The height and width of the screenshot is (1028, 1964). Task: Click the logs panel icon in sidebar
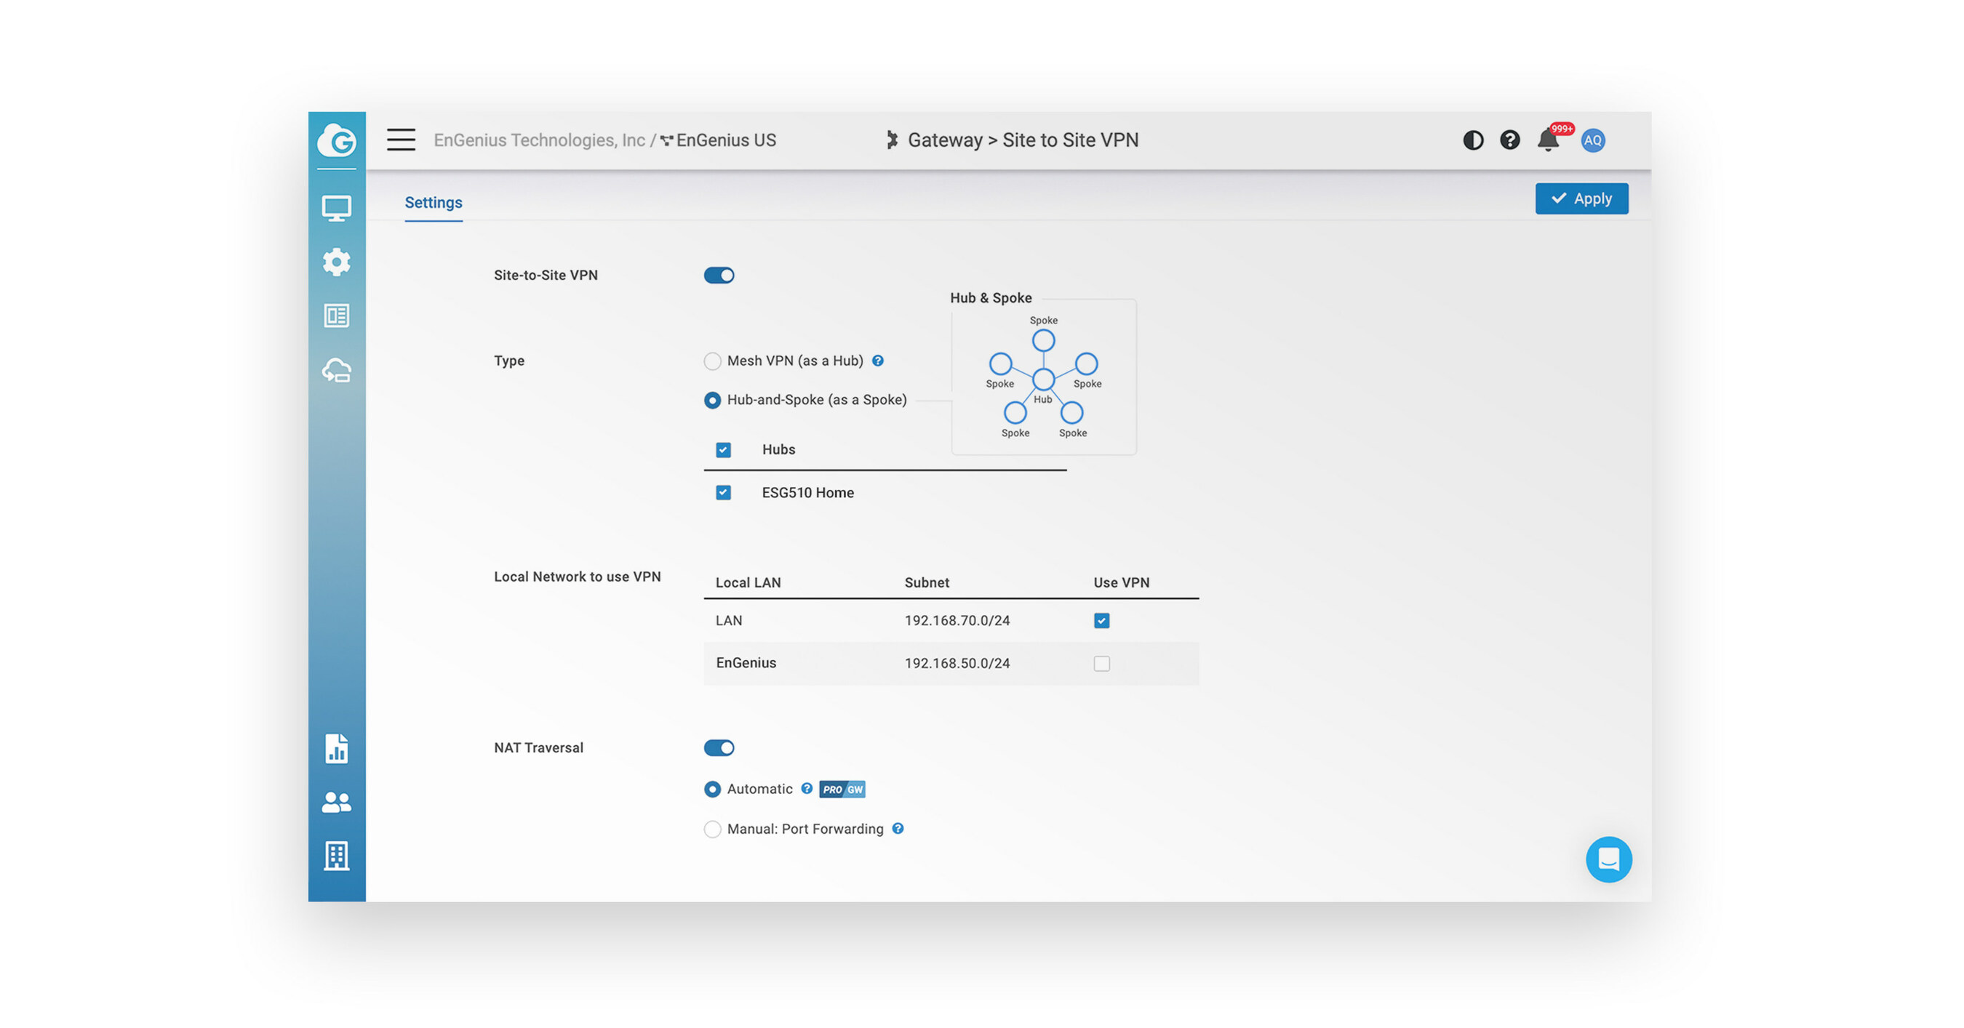pos(337,316)
